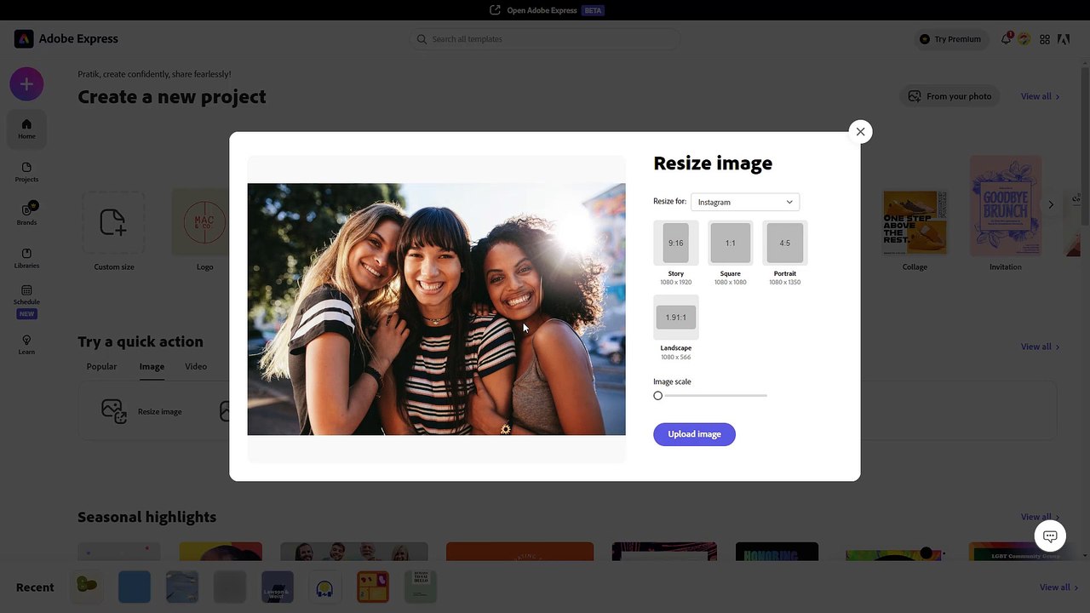Close the Resize image dialog
1090x613 pixels.
[x=860, y=131]
